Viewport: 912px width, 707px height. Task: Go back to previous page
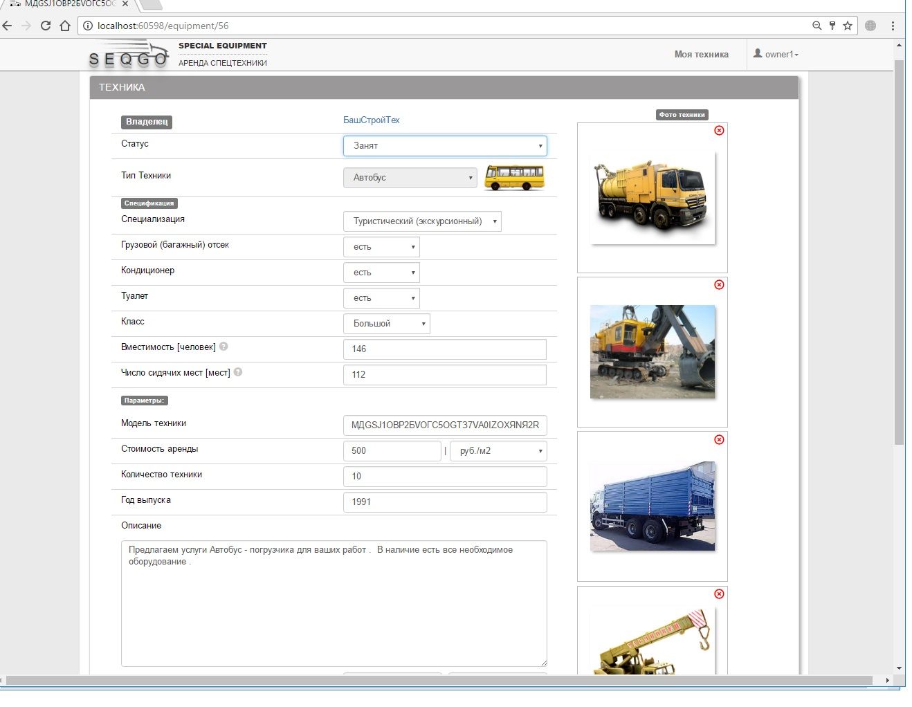point(8,26)
